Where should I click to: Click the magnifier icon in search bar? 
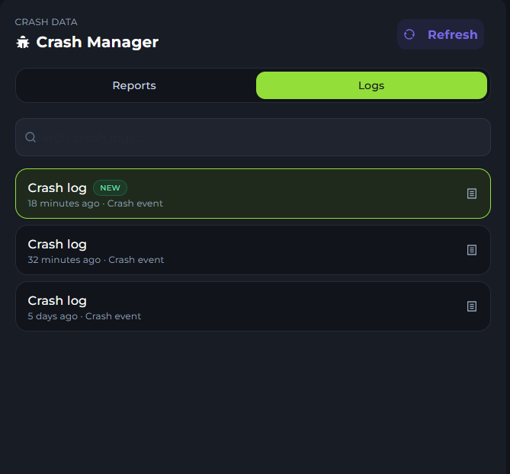pyautogui.click(x=30, y=137)
